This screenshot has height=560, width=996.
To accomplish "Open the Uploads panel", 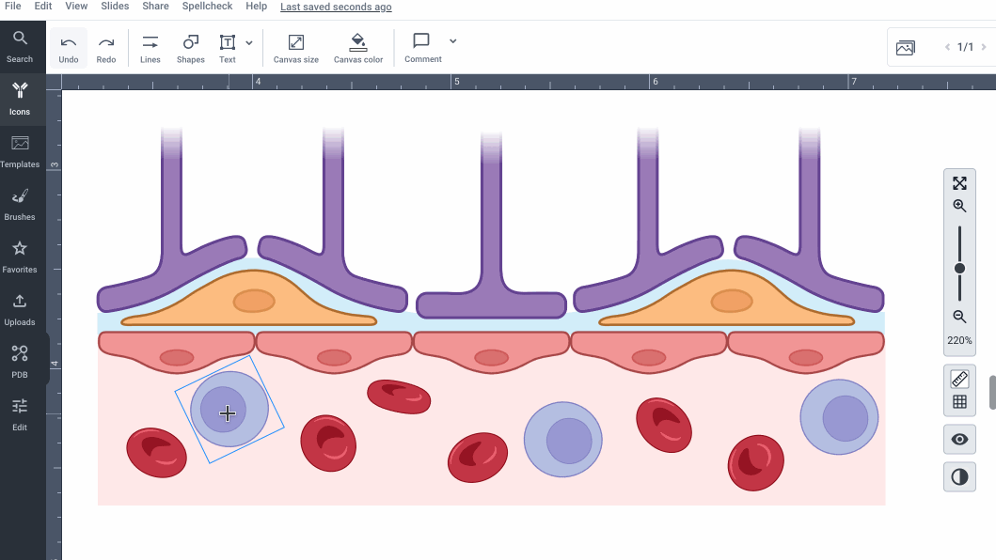I will (20, 309).
